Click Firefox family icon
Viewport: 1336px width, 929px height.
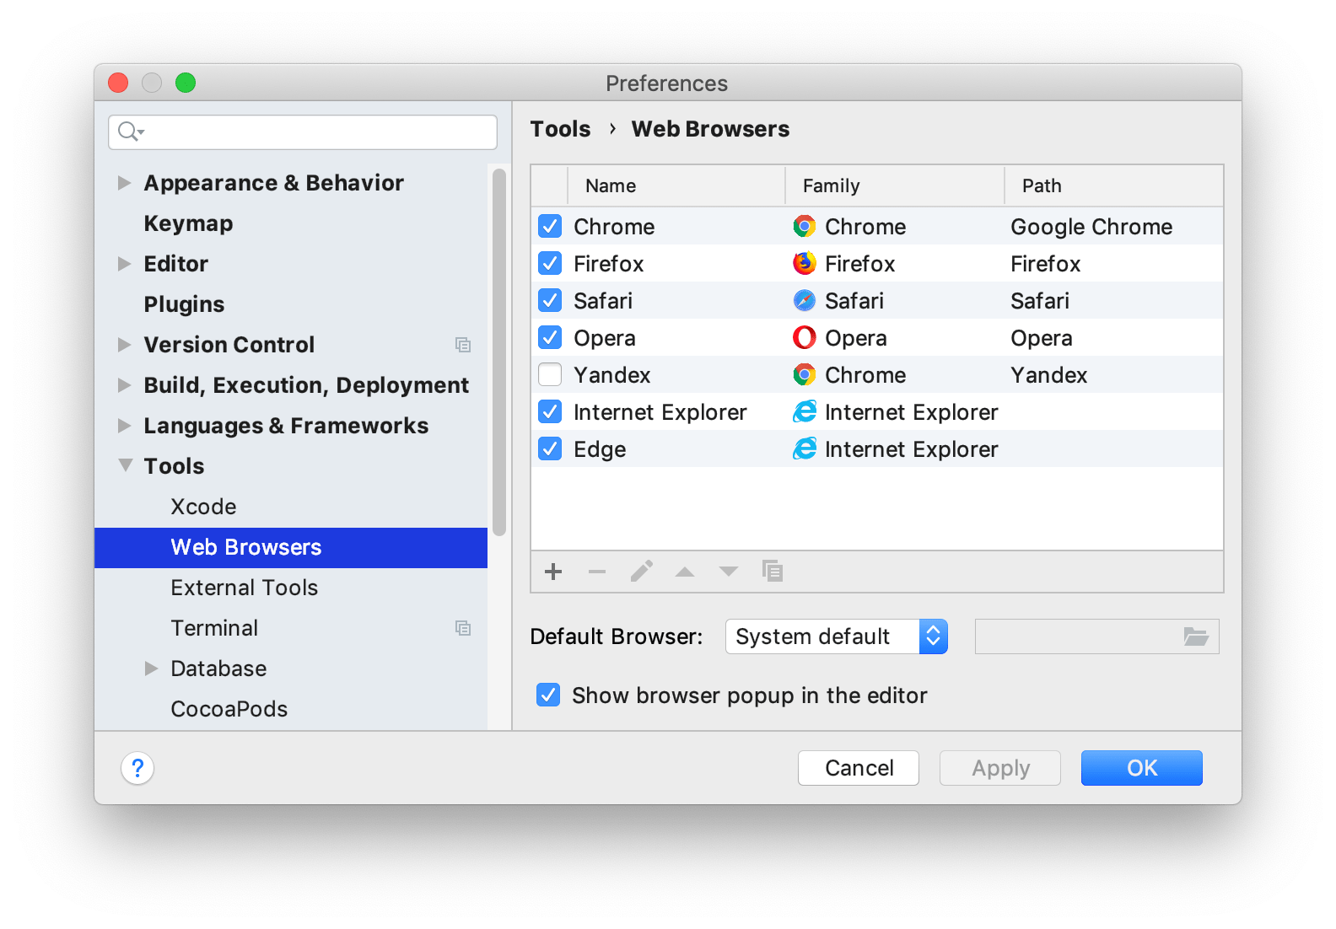[805, 263]
